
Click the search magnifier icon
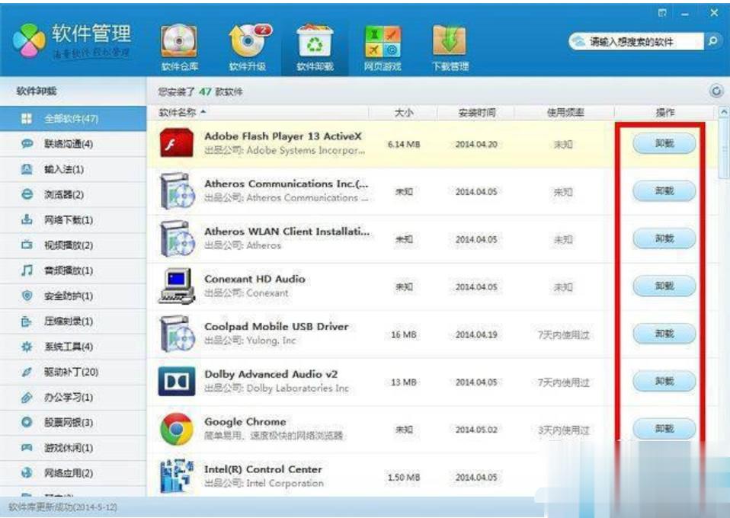click(x=712, y=41)
